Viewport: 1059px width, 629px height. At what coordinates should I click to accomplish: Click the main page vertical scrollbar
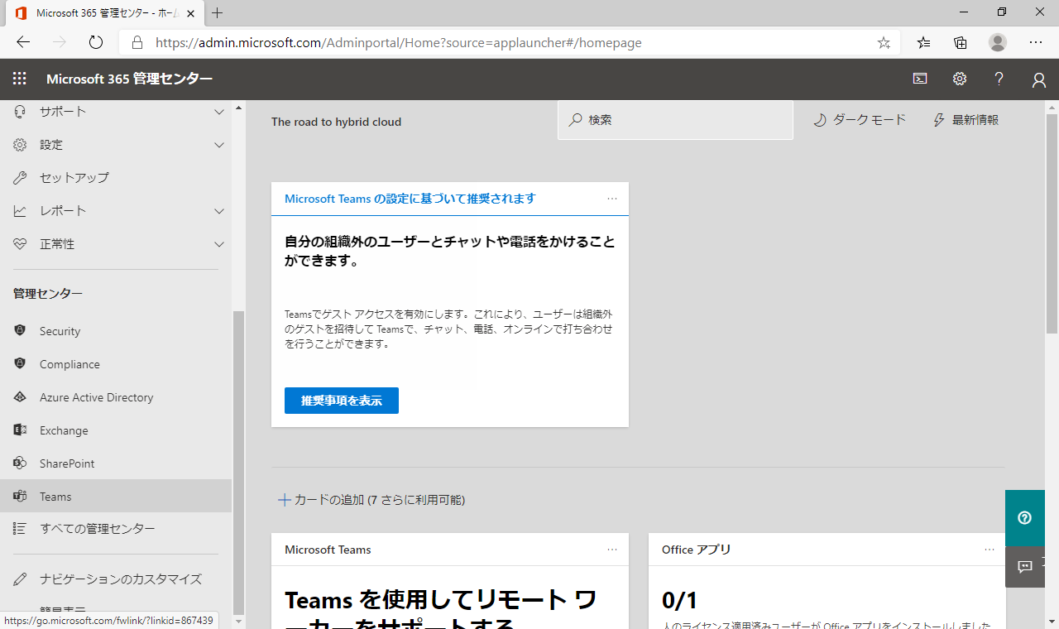click(x=1052, y=223)
